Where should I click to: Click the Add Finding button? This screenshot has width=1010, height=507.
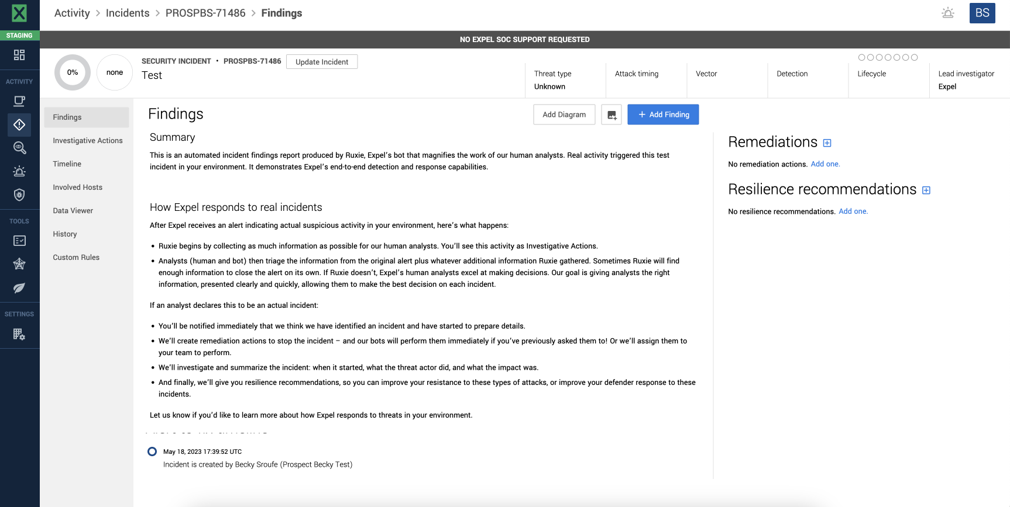pos(663,114)
